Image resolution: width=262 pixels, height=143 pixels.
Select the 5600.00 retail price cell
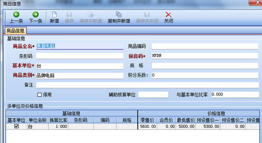point(147,127)
